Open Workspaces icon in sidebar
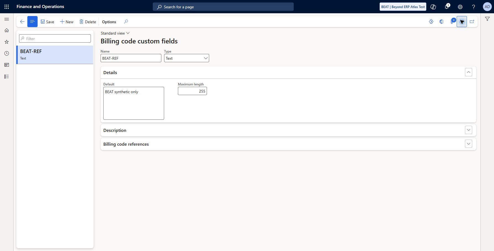The width and height of the screenshot is (494, 251). click(7, 65)
